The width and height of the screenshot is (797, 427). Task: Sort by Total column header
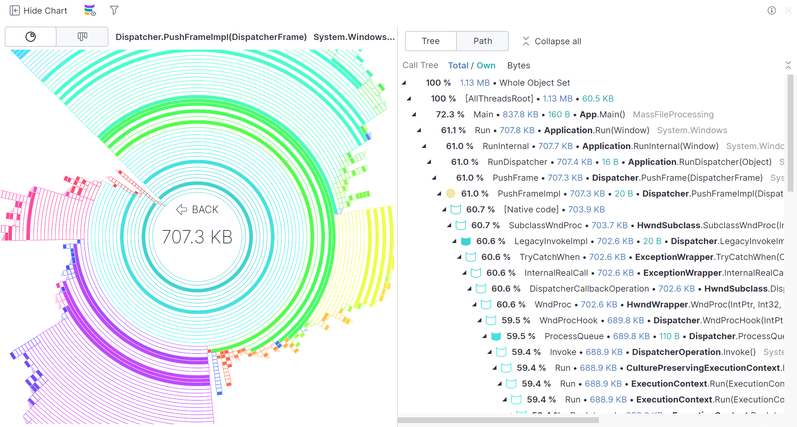[458, 66]
